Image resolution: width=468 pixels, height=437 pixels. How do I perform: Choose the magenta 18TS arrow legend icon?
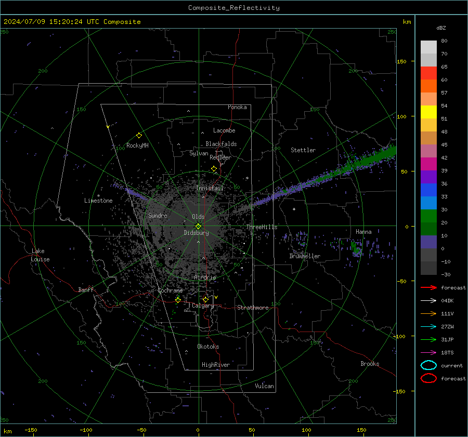pyautogui.click(x=428, y=353)
